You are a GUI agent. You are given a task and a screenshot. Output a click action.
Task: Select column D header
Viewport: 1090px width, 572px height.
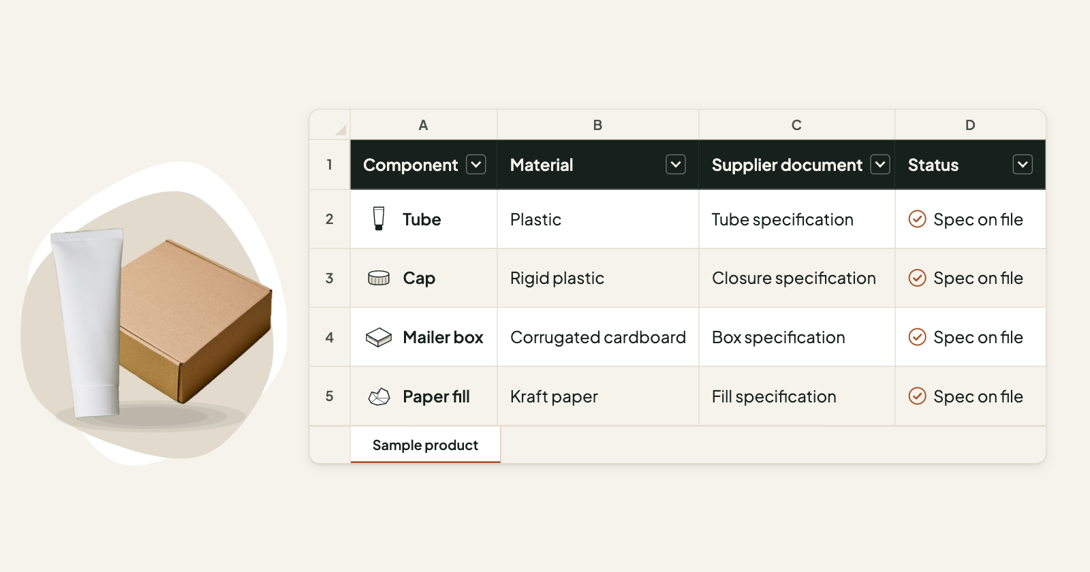tap(970, 125)
